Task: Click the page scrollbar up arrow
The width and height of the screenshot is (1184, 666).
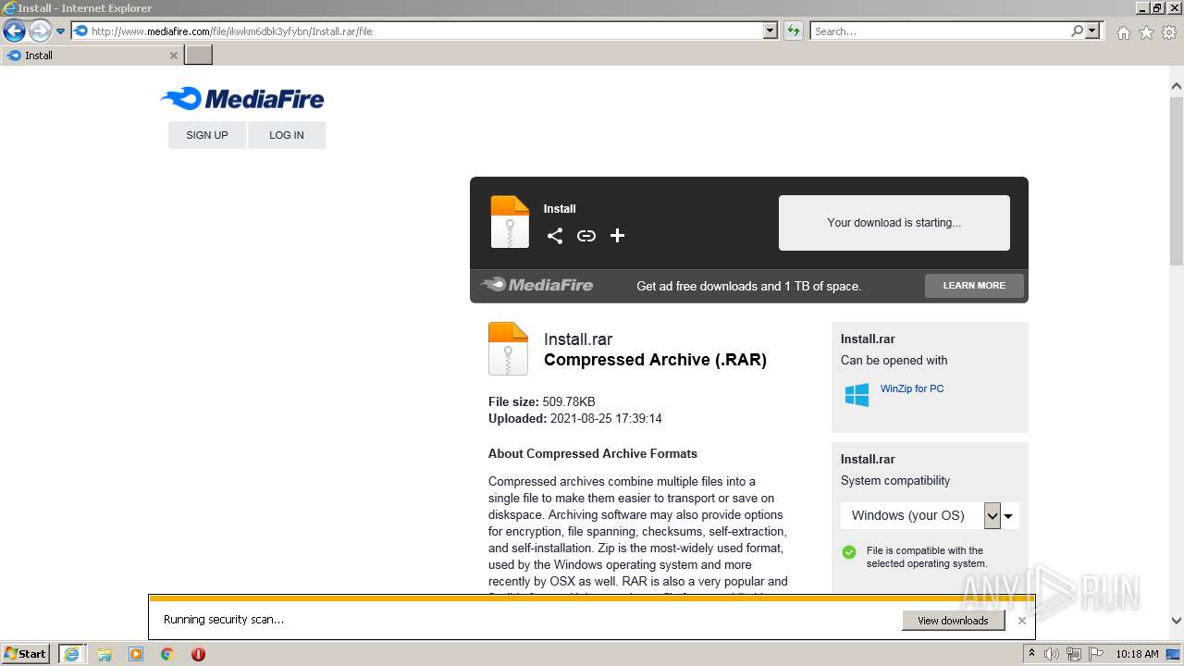Action: click(x=1176, y=87)
